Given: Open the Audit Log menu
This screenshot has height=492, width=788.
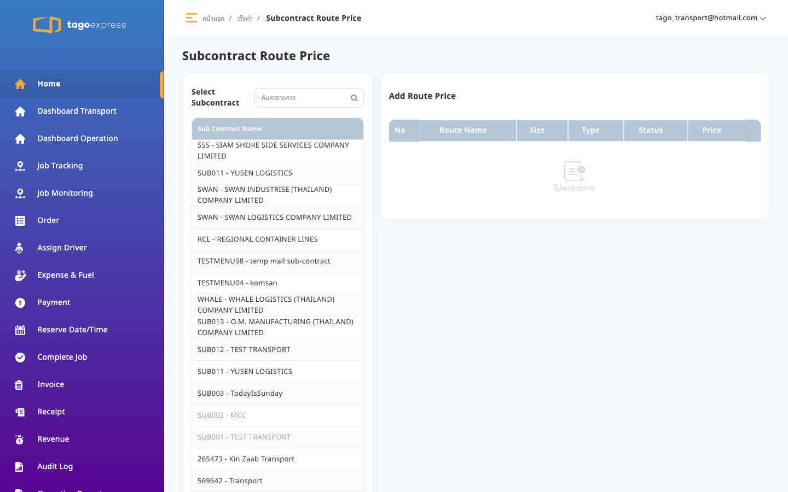Looking at the screenshot, I should coord(82,466).
